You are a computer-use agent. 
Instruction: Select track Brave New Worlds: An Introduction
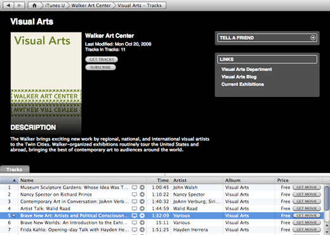coord(74,222)
